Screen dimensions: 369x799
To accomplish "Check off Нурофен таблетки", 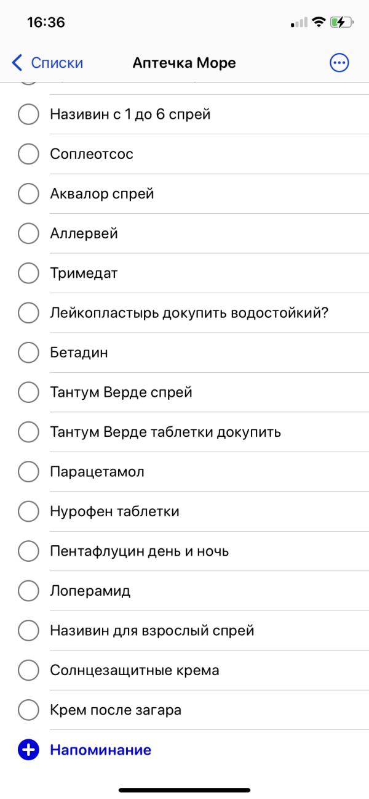I will 28,511.
